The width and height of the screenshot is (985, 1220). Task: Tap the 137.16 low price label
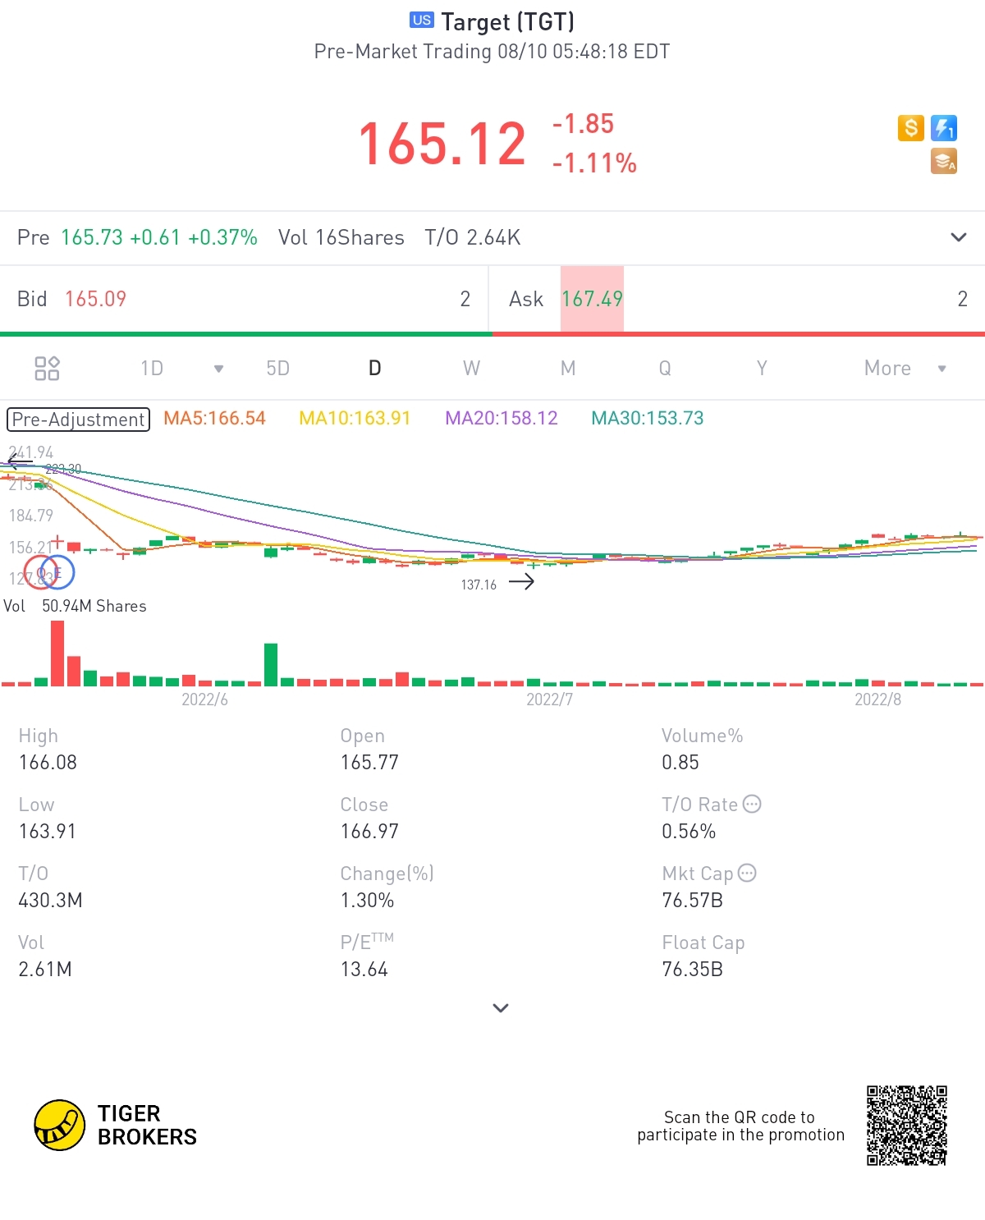(479, 585)
